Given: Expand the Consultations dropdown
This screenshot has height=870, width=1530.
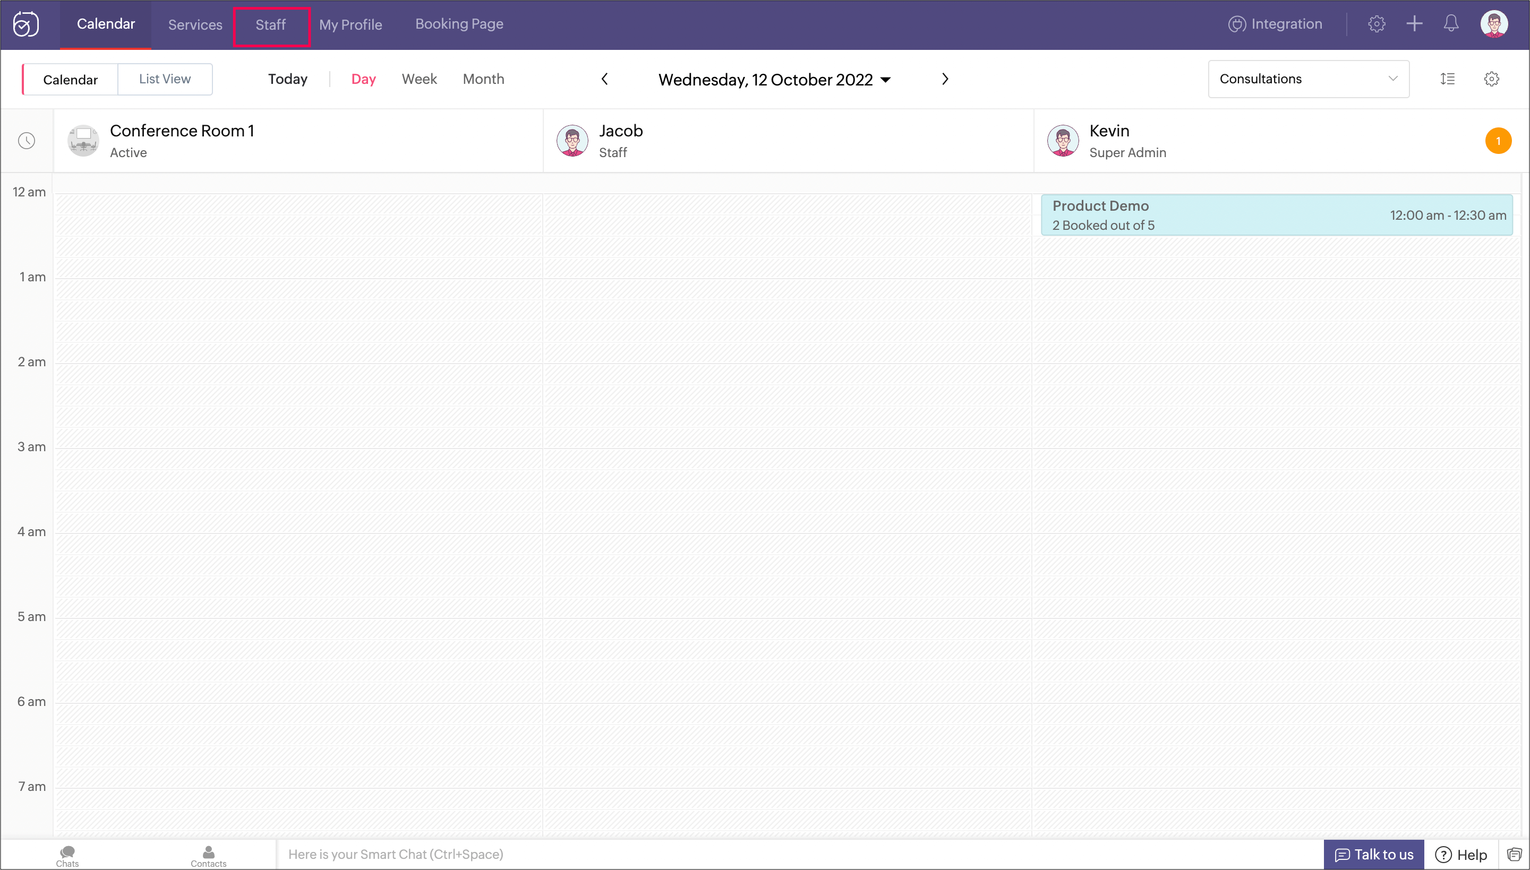Looking at the screenshot, I should pyautogui.click(x=1308, y=79).
